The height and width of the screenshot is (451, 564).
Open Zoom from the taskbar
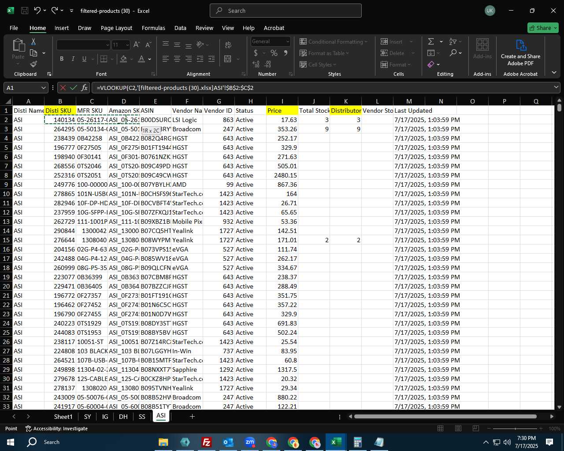pyautogui.click(x=250, y=442)
